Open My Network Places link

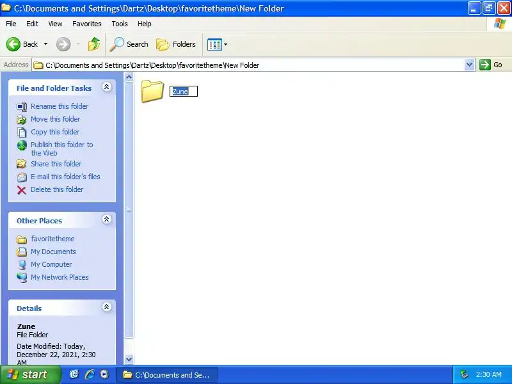pyautogui.click(x=60, y=277)
